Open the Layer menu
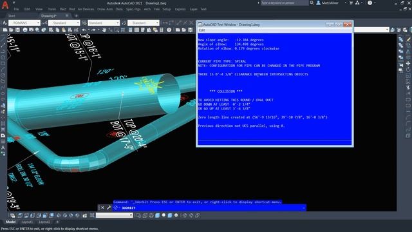This screenshot has width=412, height=232. [x=193, y=9]
